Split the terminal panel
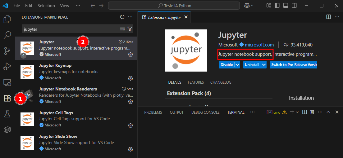 tap(304, 112)
